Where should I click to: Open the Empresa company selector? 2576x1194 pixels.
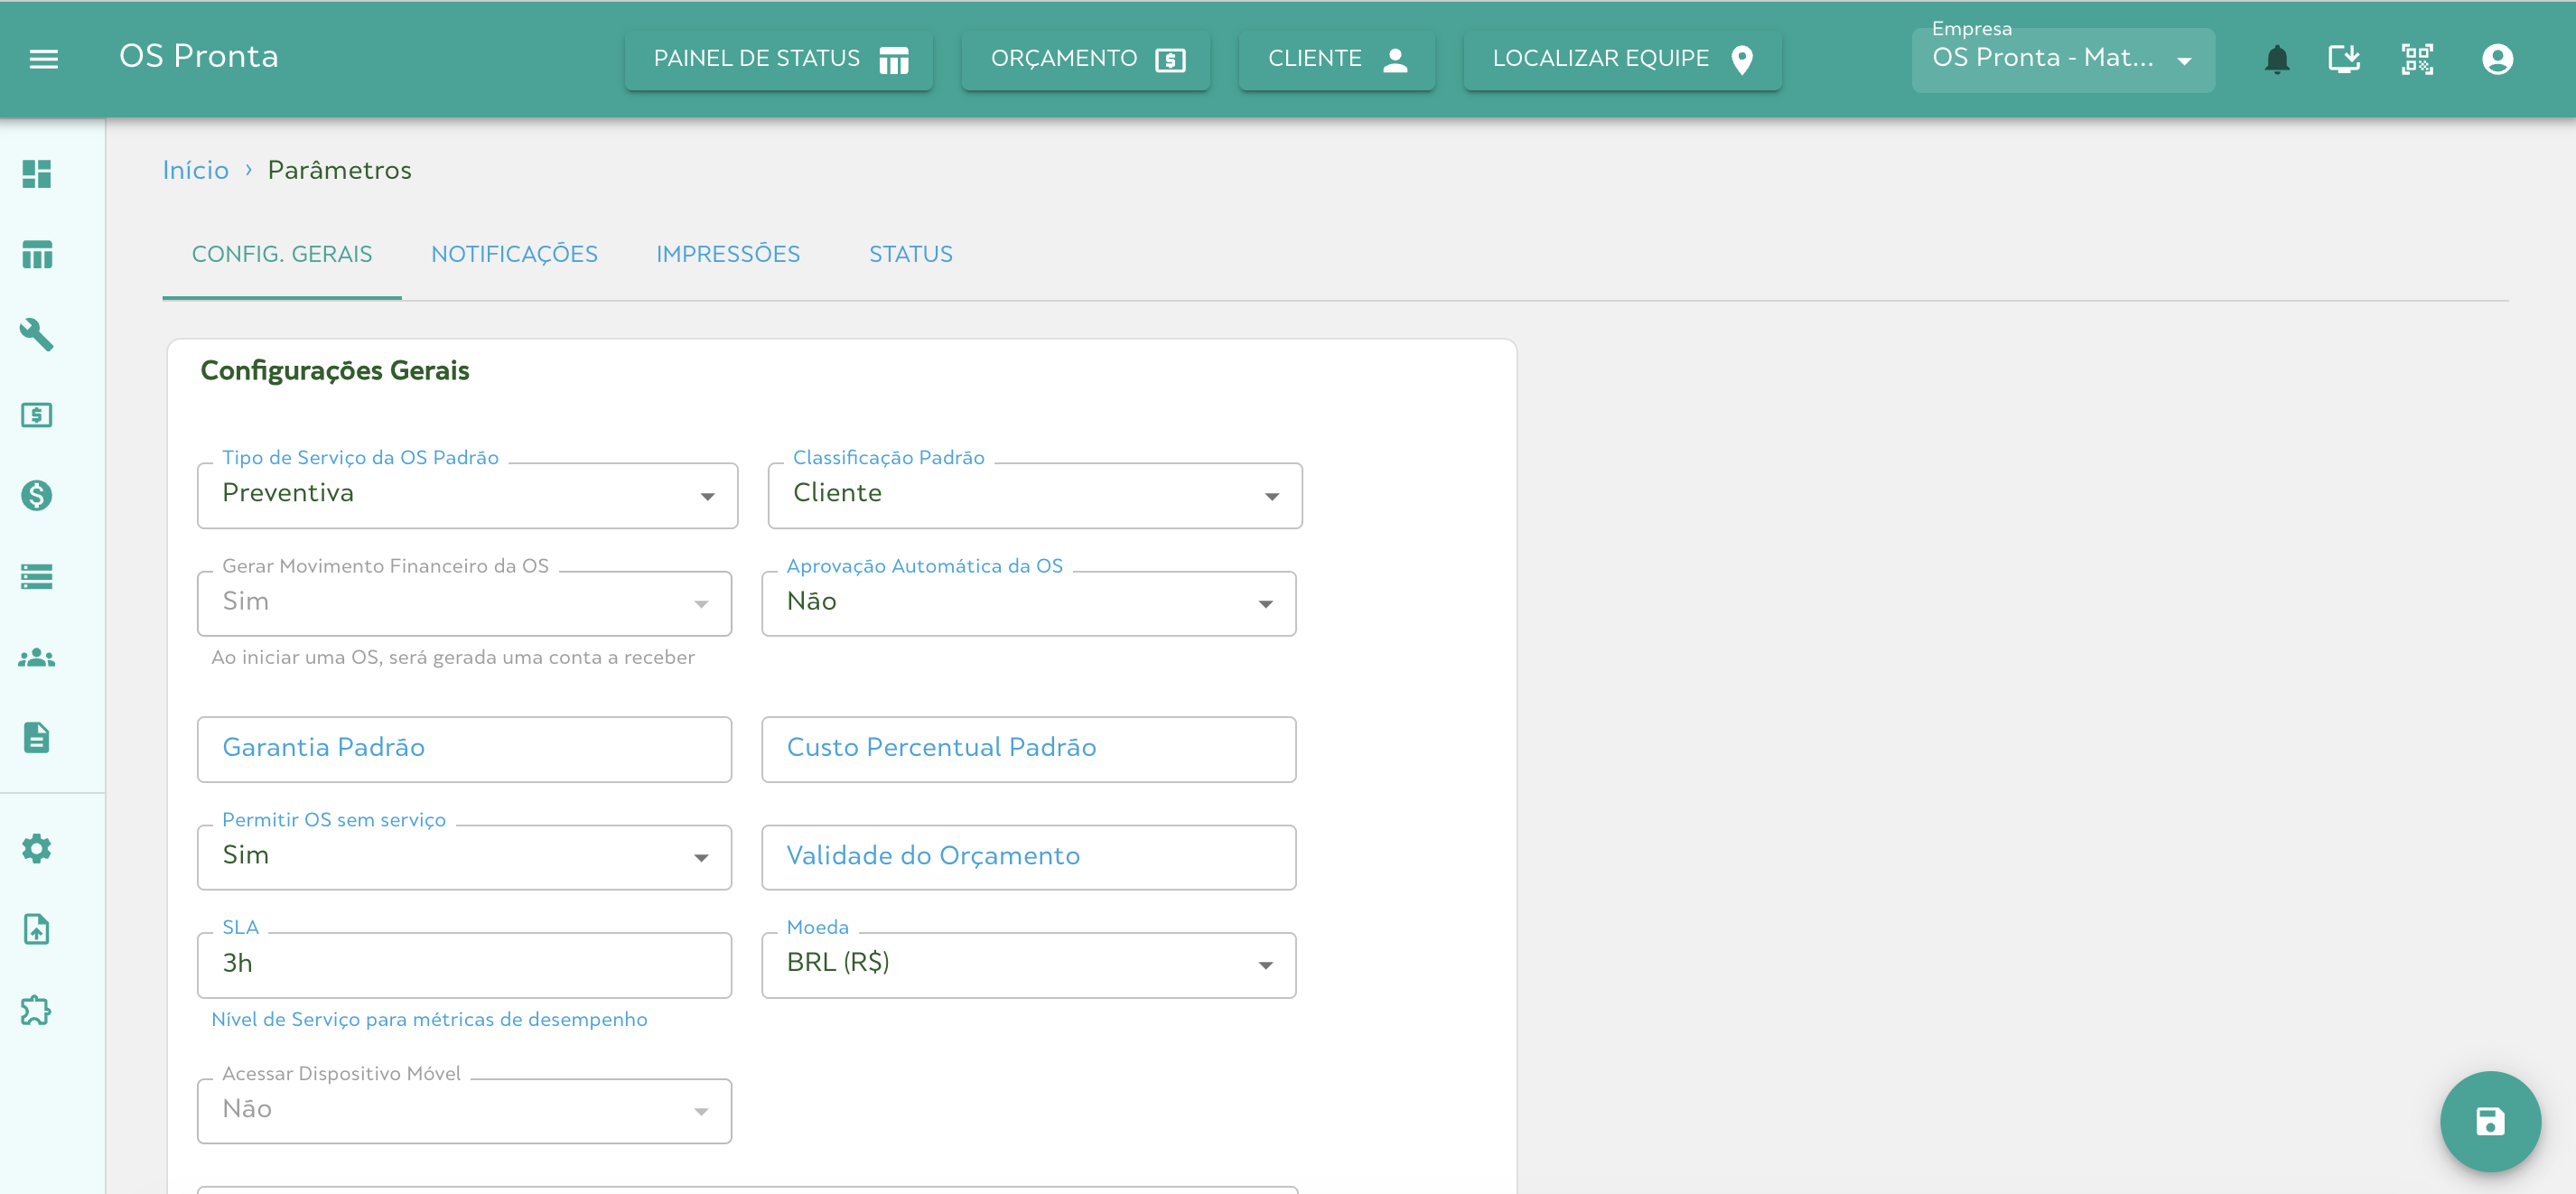pyautogui.click(x=2062, y=59)
